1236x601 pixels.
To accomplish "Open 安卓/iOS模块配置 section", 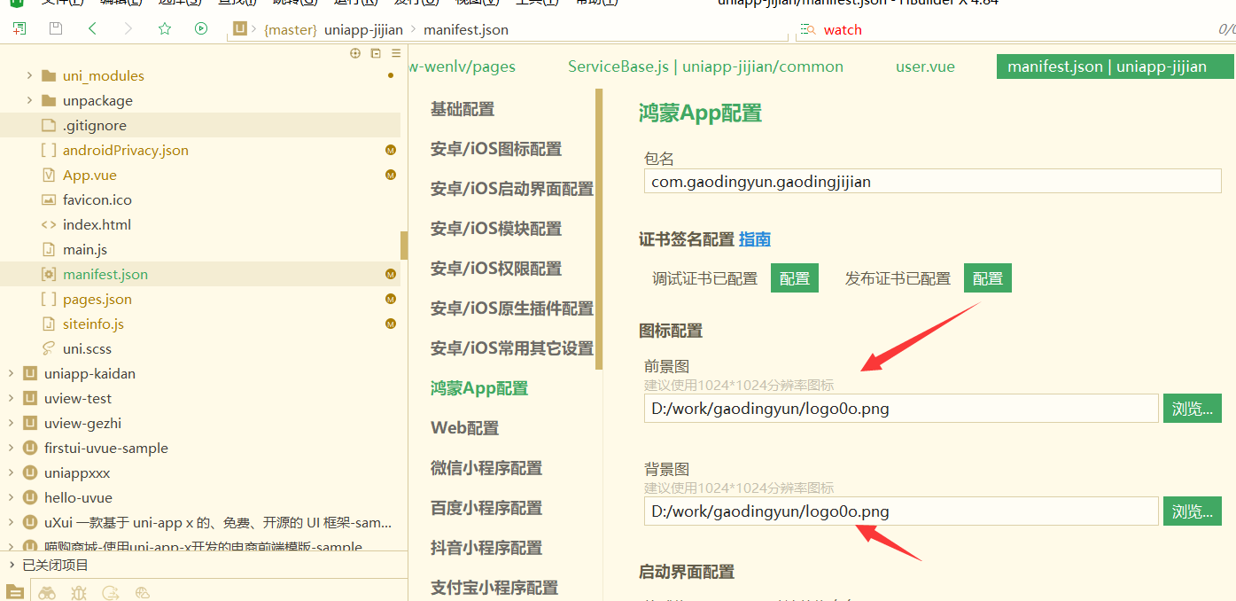I will click(x=496, y=229).
